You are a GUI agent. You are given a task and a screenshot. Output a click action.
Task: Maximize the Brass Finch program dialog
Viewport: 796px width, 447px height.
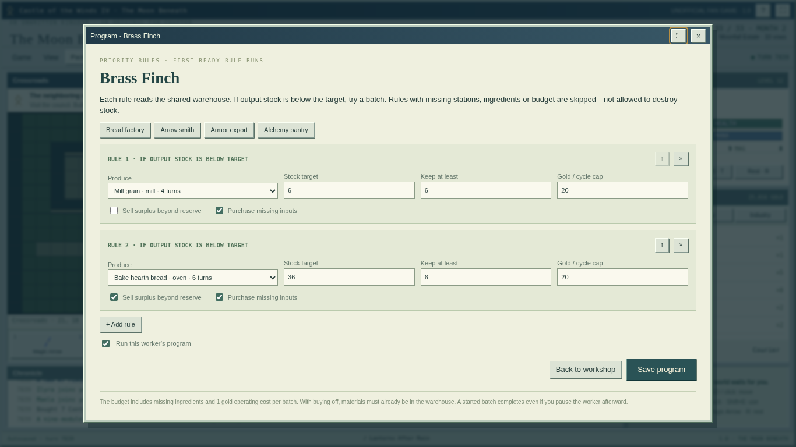(678, 36)
